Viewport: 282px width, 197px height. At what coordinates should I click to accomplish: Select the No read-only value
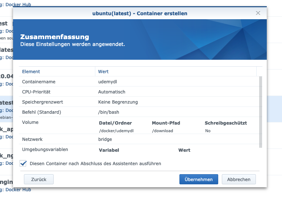(208, 131)
